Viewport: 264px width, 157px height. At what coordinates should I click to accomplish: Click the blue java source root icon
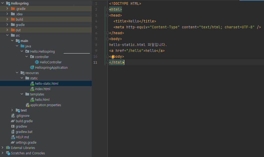click(x=22, y=46)
